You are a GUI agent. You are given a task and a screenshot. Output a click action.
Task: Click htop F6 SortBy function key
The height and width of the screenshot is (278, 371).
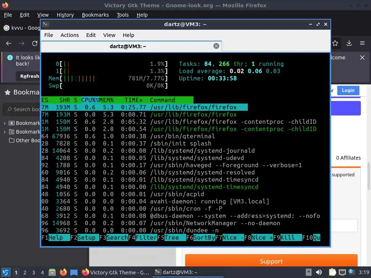tap(201, 237)
